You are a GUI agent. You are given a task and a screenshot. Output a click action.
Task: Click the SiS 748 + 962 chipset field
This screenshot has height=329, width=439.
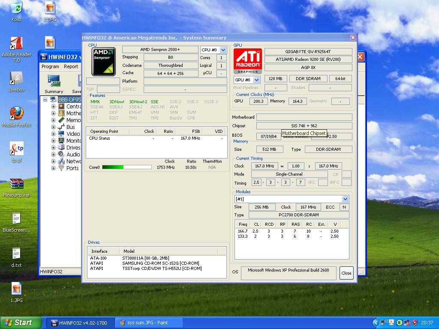[x=304, y=126]
